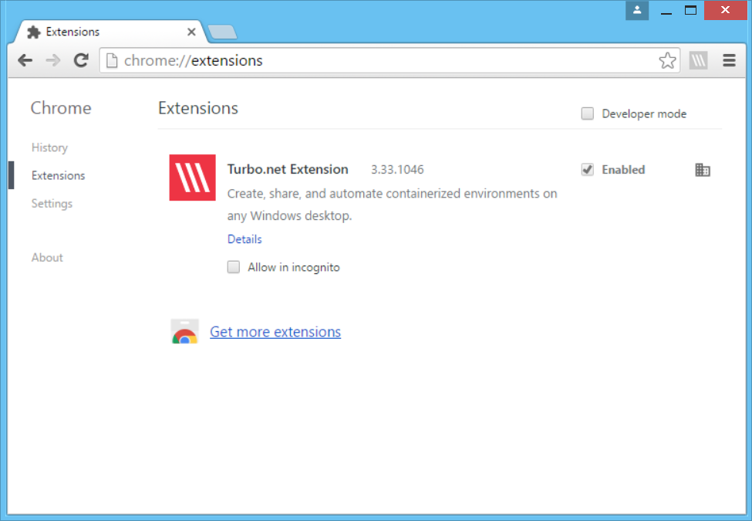
Task: Open History from the sidebar
Action: pos(49,147)
